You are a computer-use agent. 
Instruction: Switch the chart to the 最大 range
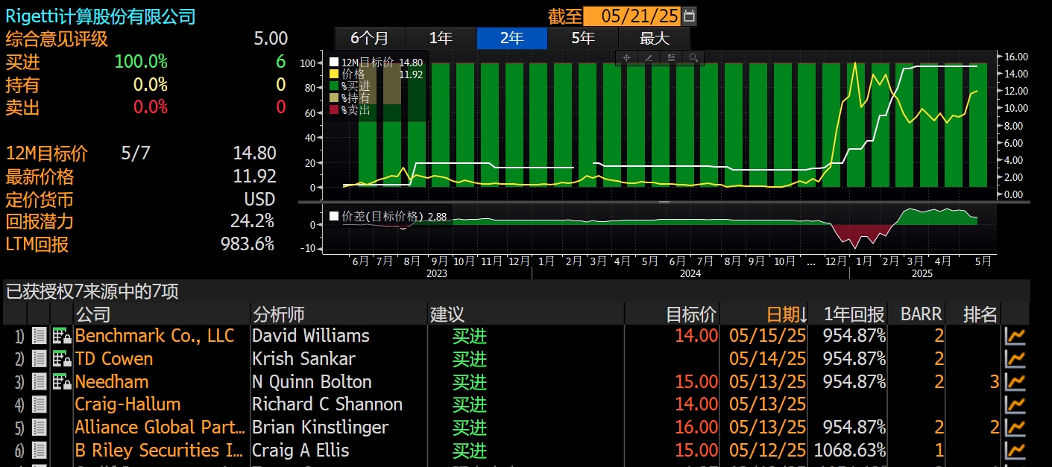coord(655,38)
